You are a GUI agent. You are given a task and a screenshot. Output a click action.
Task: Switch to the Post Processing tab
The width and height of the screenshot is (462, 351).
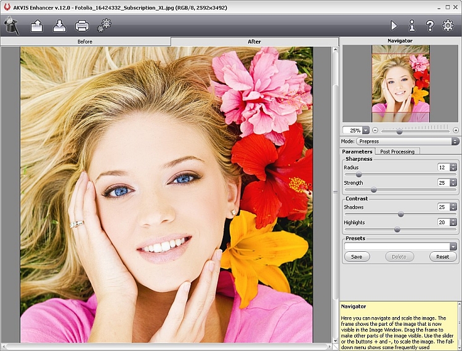[397, 151]
